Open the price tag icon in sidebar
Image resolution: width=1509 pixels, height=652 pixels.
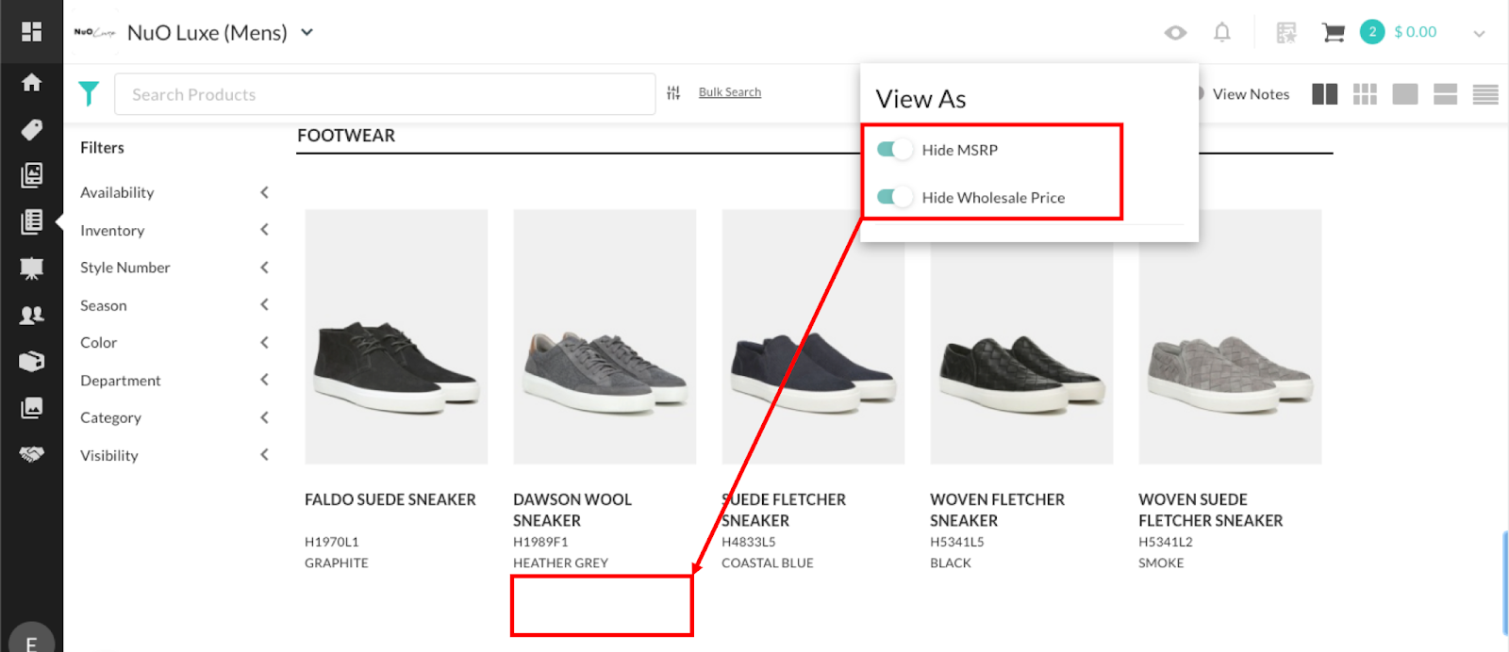pyautogui.click(x=31, y=129)
